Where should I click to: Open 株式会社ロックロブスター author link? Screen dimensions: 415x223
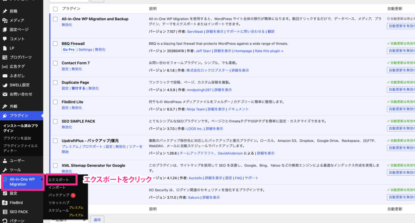tap(207, 70)
